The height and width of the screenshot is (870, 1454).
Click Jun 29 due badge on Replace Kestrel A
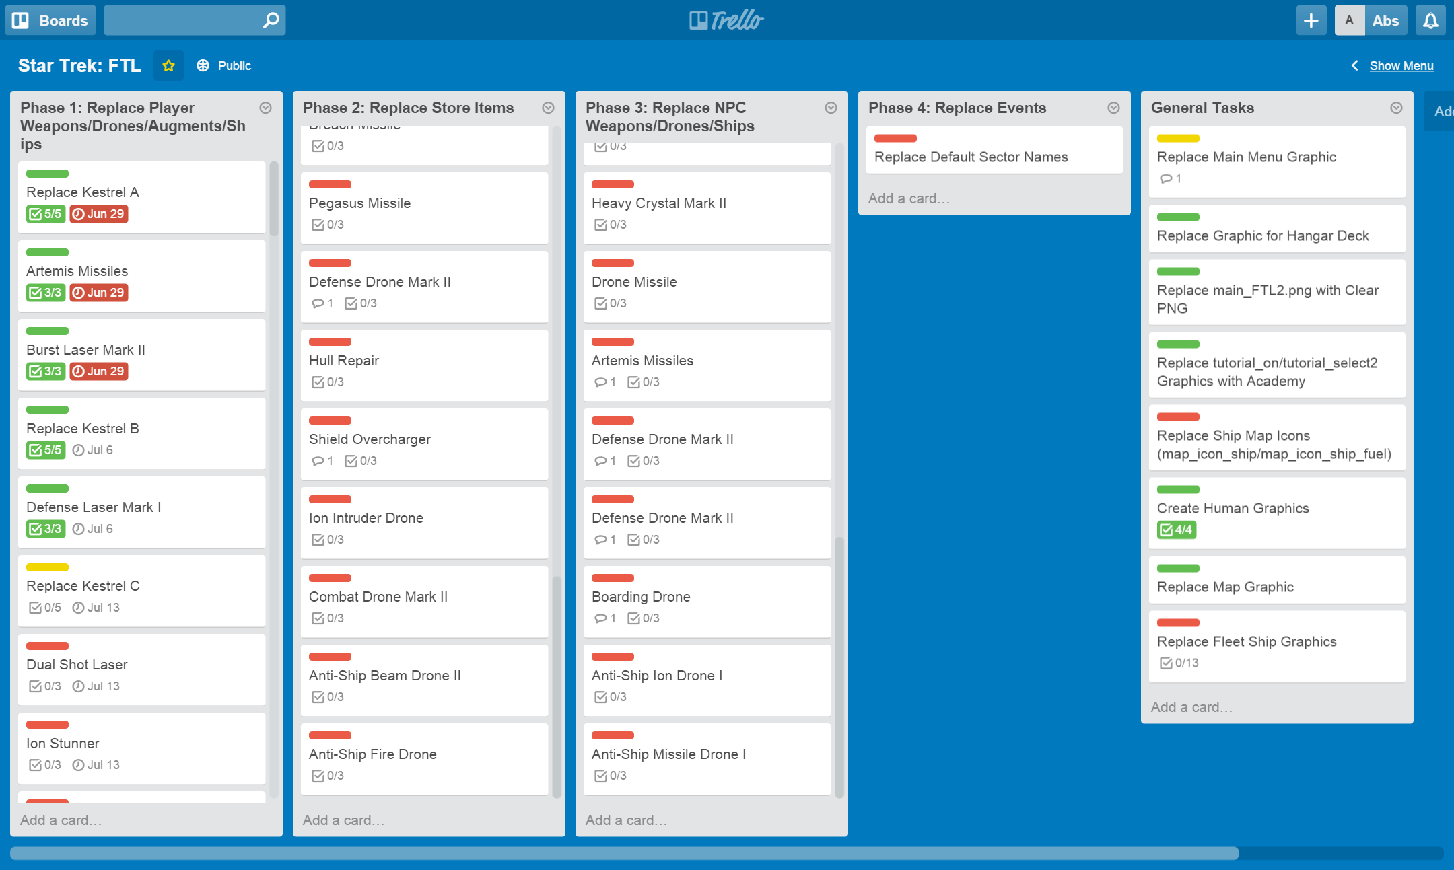click(99, 214)
